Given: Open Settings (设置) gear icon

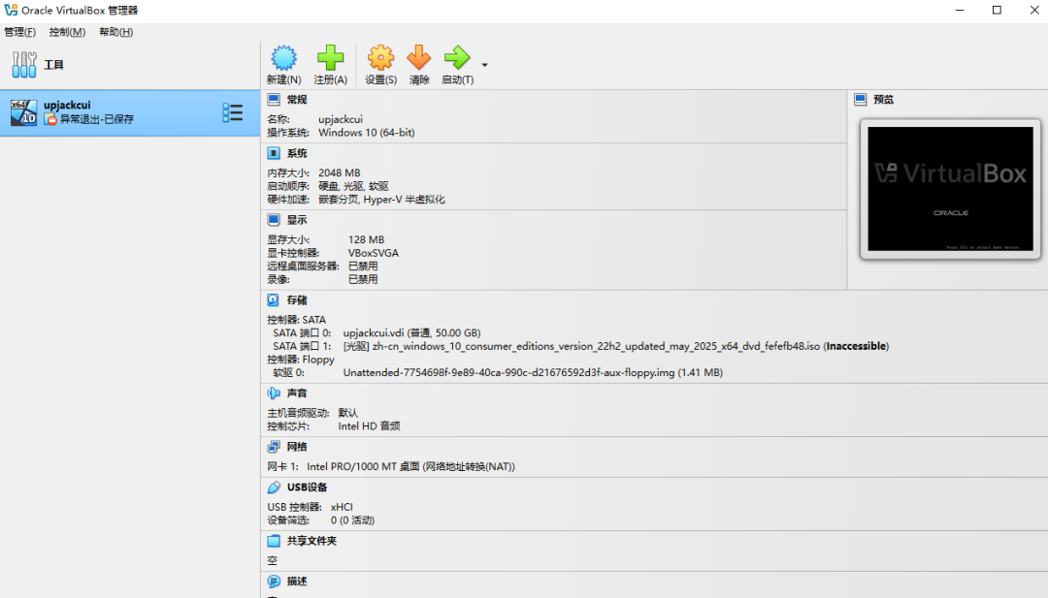Looking at the screenshot, I should 380,58.
